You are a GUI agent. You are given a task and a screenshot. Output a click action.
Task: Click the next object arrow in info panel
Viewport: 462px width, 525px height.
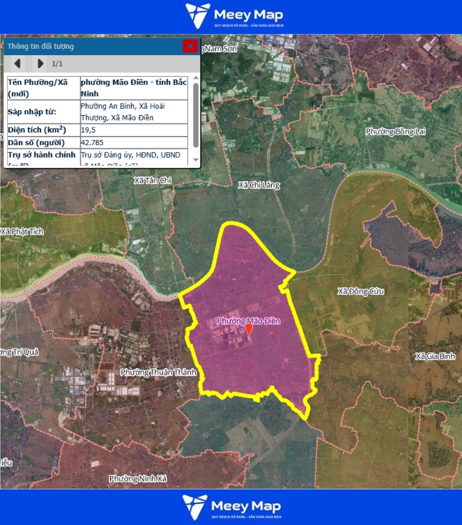click(40, 63)
